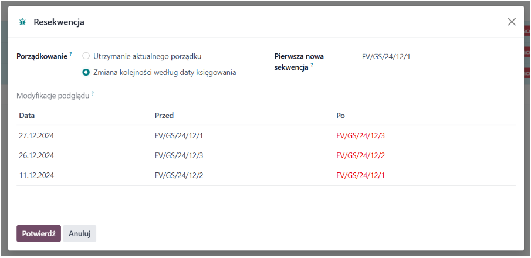Click the Utrzymanie aktualnego porządku label text
The width and height of the screenshot is (531, 258).
click(147, 56)
